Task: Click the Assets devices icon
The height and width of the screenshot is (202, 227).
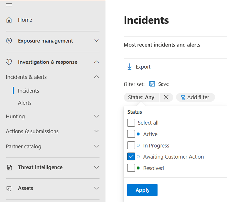Action: tap(9, 188)
